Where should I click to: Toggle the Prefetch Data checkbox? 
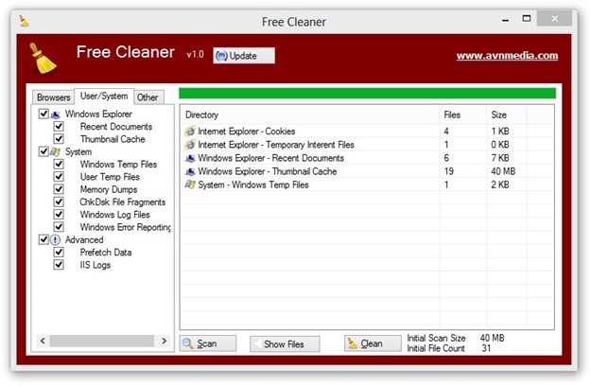tap(59, 252)
